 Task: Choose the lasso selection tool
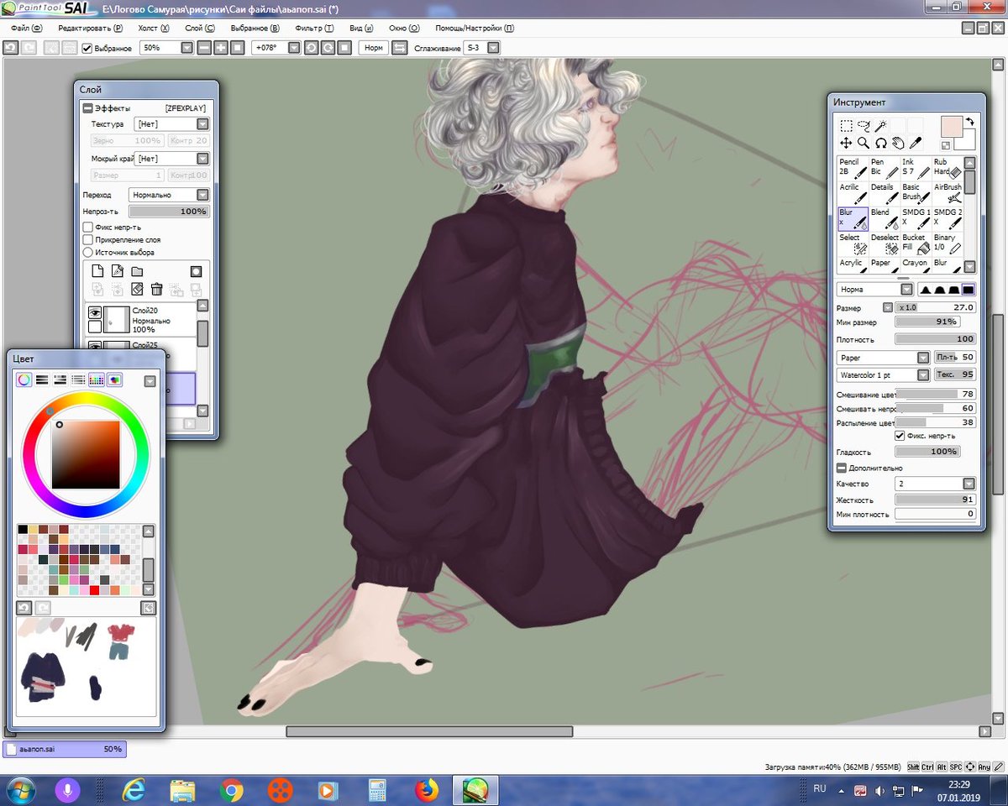pos(864,126)
